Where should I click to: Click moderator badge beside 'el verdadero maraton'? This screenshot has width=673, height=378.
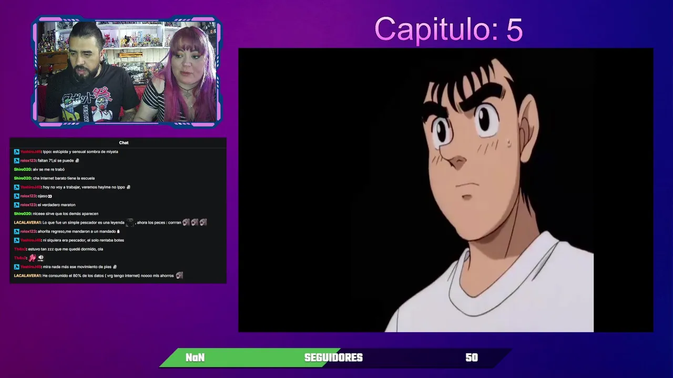16,205
